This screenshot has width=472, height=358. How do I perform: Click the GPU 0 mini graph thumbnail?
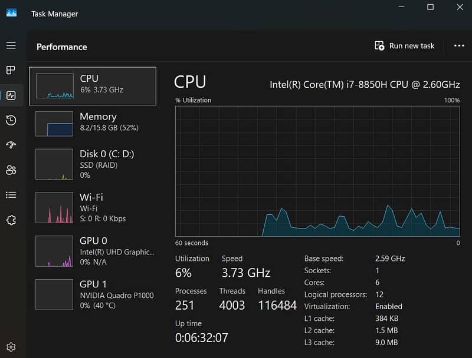click(x=54, y=251)
